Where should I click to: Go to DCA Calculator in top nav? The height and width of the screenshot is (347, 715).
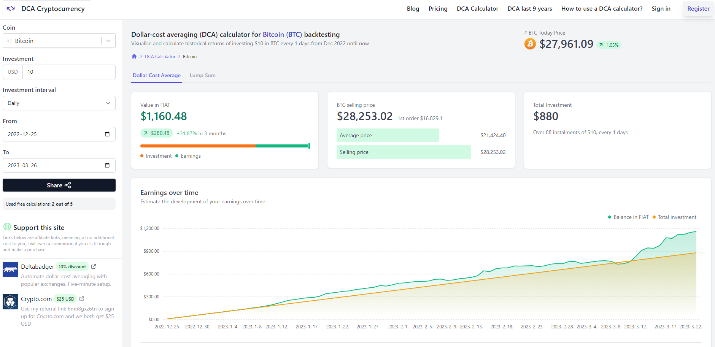[477, 8]
